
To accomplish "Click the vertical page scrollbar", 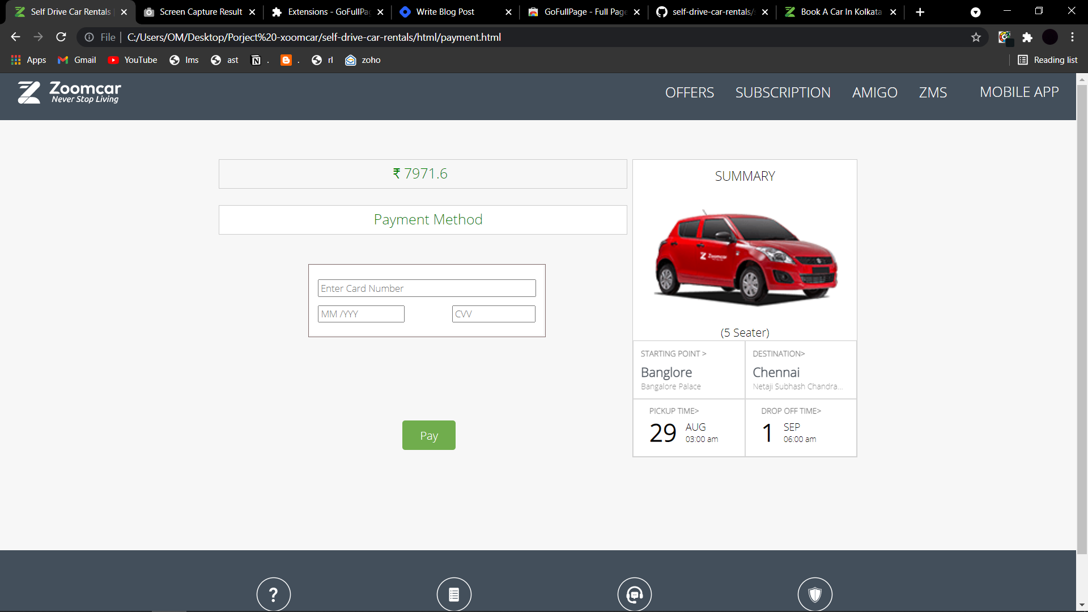I will pyautogui.click(x=1082, y=317).
